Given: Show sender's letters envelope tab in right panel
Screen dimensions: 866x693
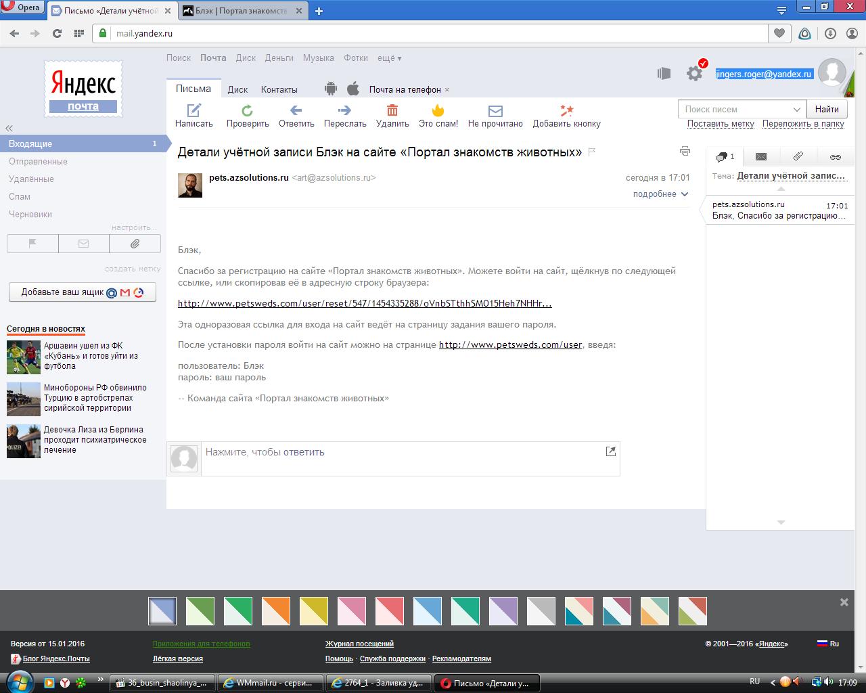Looking at the screenshot, I should click(761, 156).
